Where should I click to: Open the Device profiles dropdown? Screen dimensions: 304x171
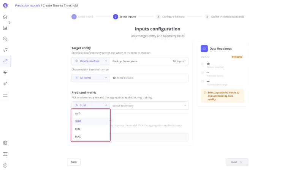click(x=90, y=61)
